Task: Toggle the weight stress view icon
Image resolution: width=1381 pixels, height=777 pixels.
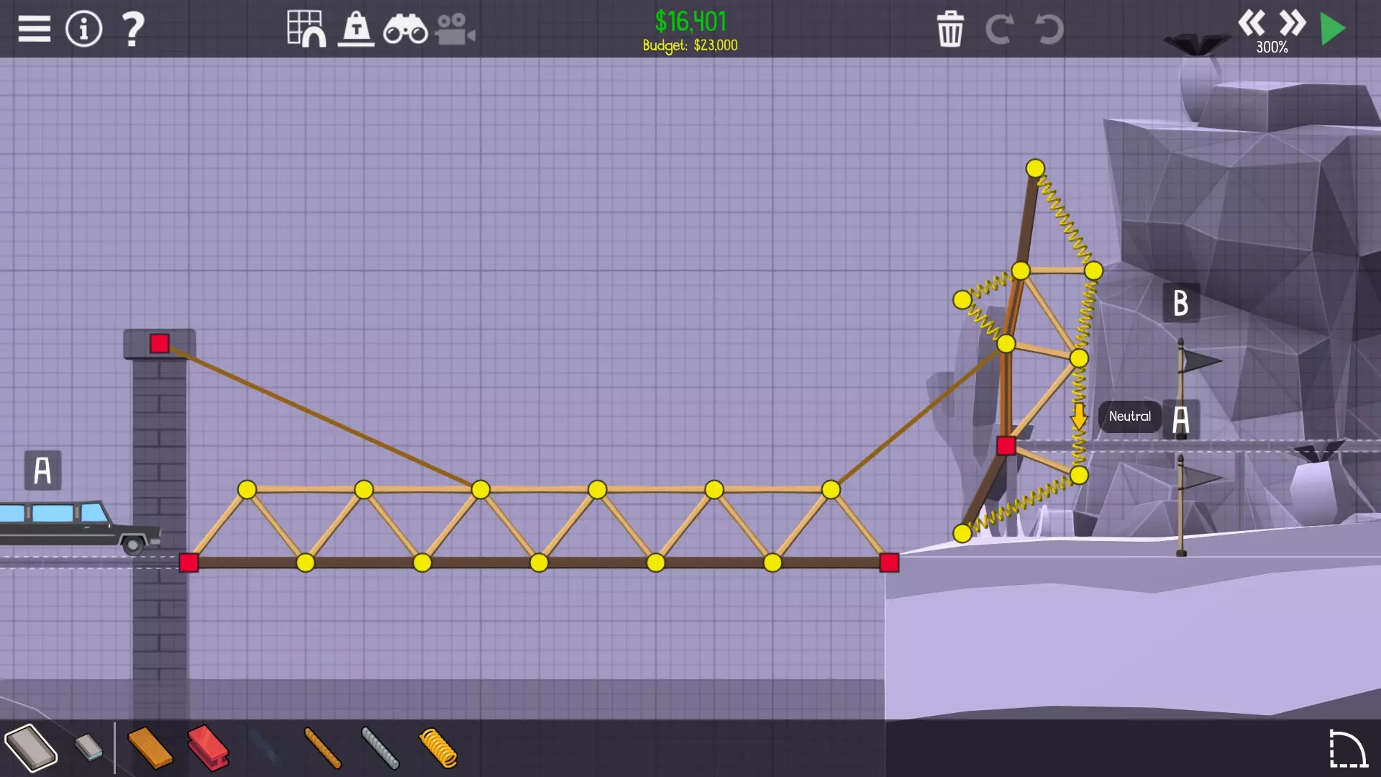Action: point(356,29)
